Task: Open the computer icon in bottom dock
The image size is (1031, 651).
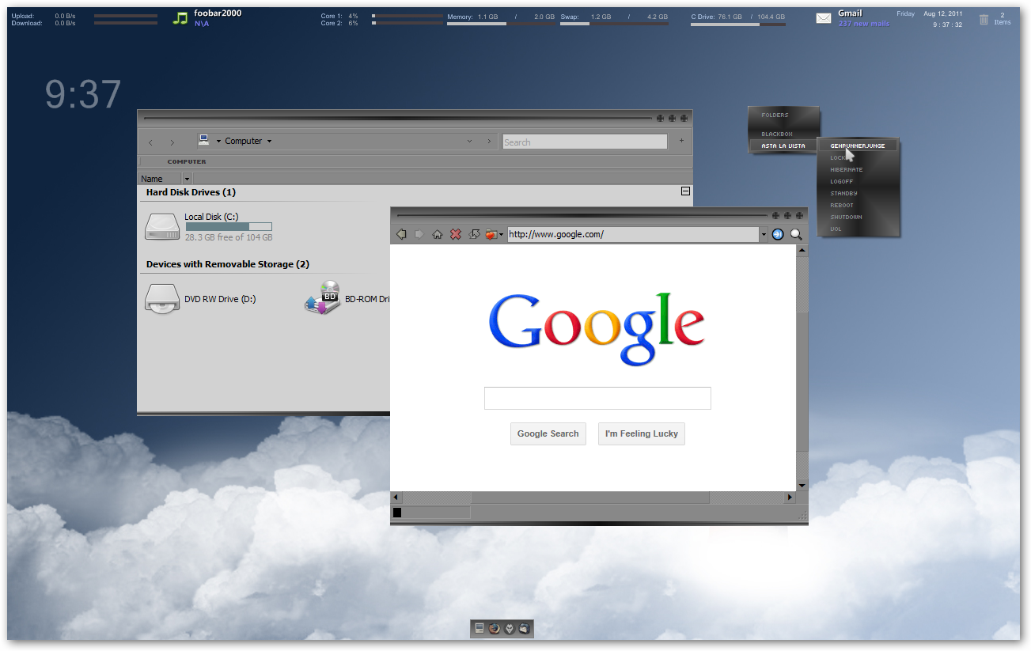Action: [x=479, y=628]
